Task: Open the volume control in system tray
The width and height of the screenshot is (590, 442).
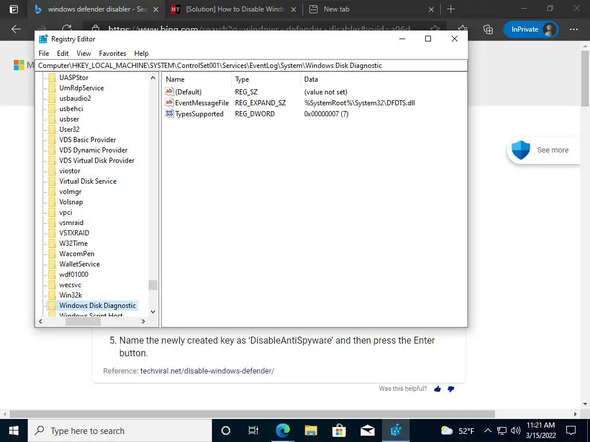Action: 516,430
